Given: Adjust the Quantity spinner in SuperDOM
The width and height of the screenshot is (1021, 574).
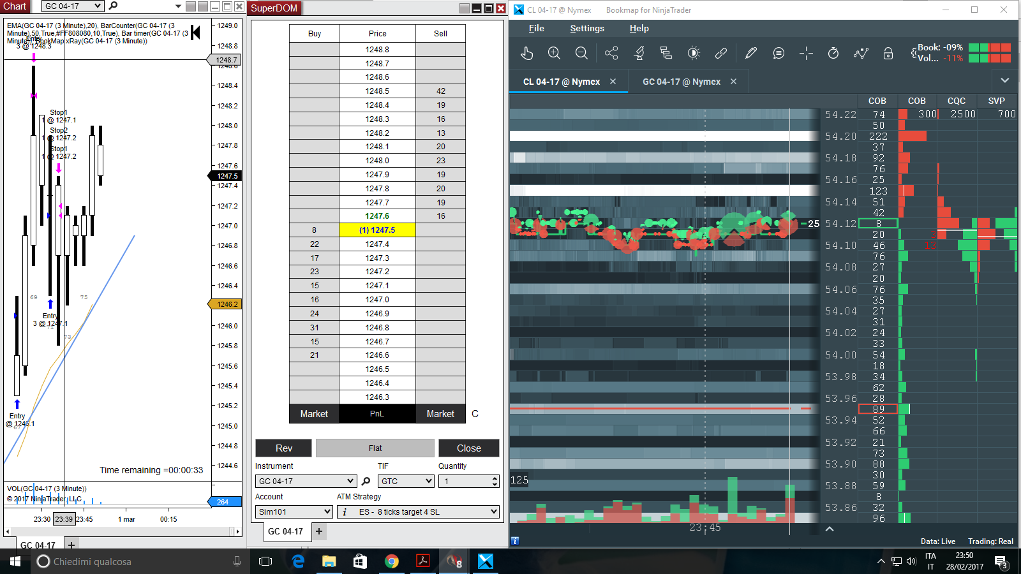Looking at the screenshot, I should (x=495, y=482).
